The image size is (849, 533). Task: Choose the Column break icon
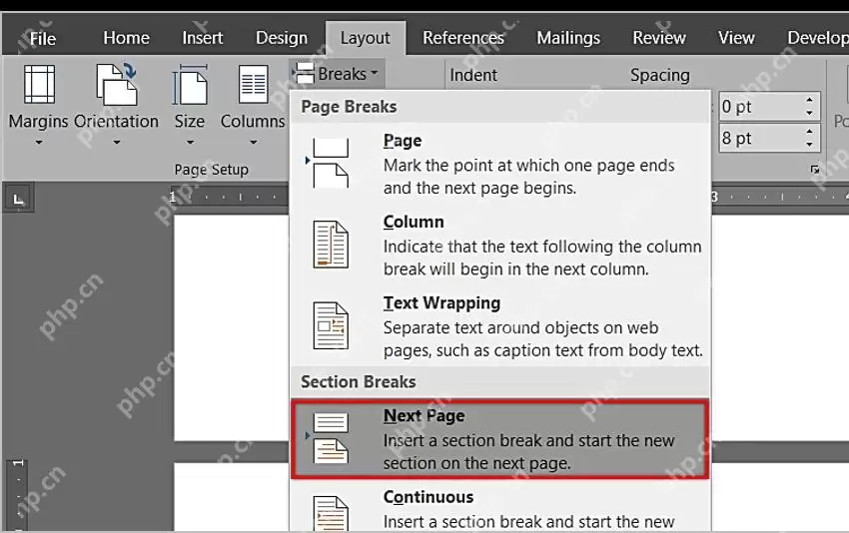[331, 245]
